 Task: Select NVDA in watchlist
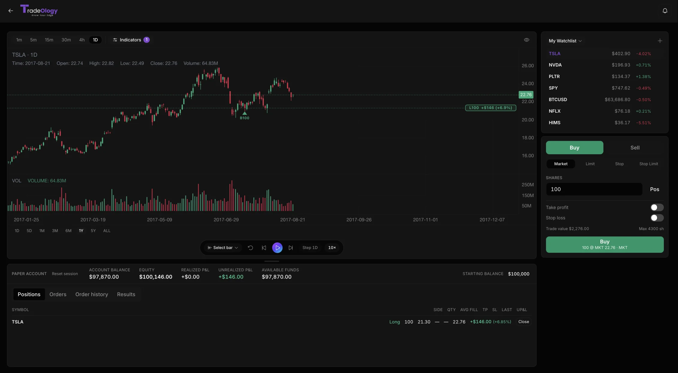pos(604,65)
